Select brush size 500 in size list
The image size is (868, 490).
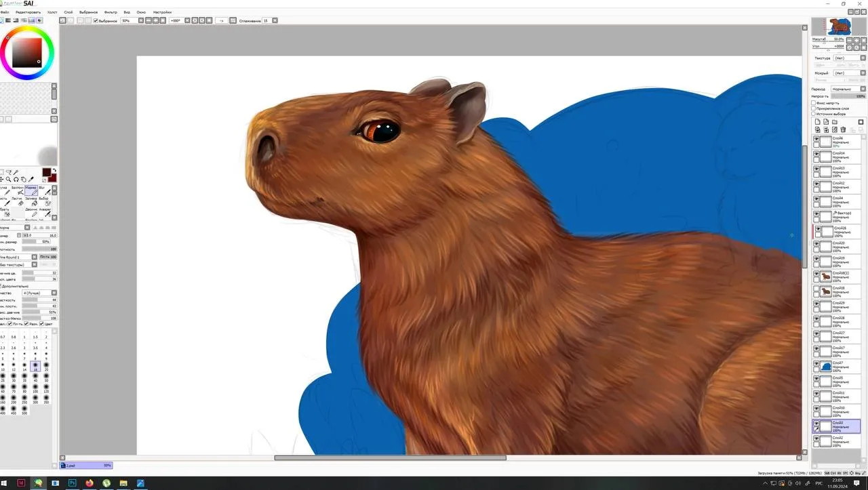24,410
